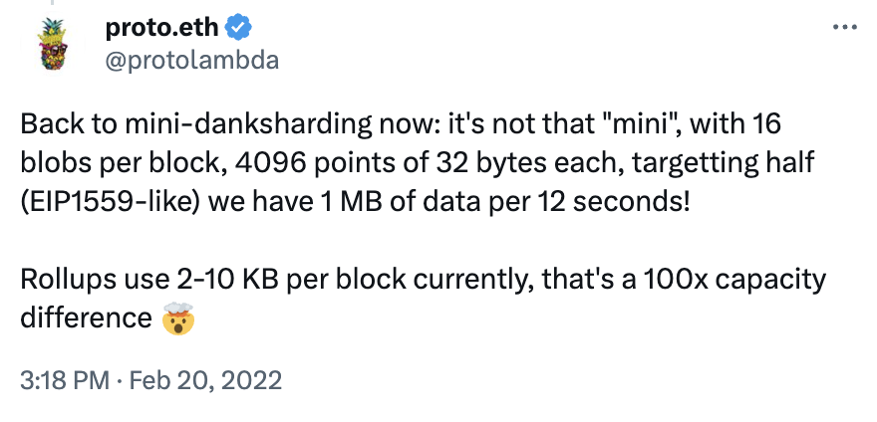
Task: Visit the @protolambda handle profile
Action: tap(191, 60)
